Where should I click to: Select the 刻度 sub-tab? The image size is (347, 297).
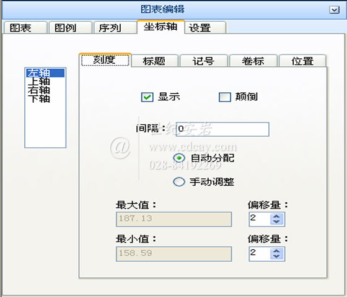click(x=105, y=60)
